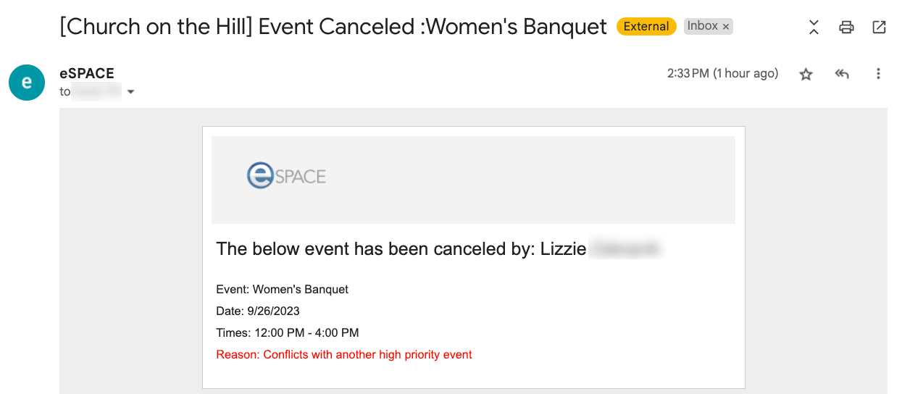
Task: Open the email in a new window
Action: (x=879, y=28)
